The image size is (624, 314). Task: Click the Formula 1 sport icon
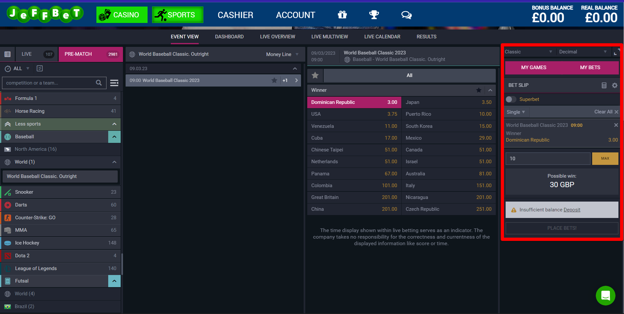[x=8, y=98]
